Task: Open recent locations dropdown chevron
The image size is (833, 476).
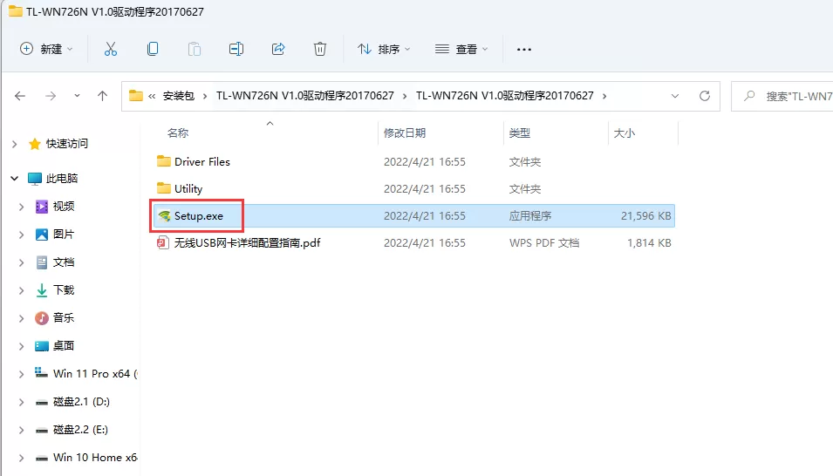Action: (77, 96)
